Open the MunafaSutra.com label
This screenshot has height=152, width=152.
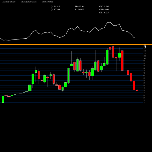coord(29,2)
